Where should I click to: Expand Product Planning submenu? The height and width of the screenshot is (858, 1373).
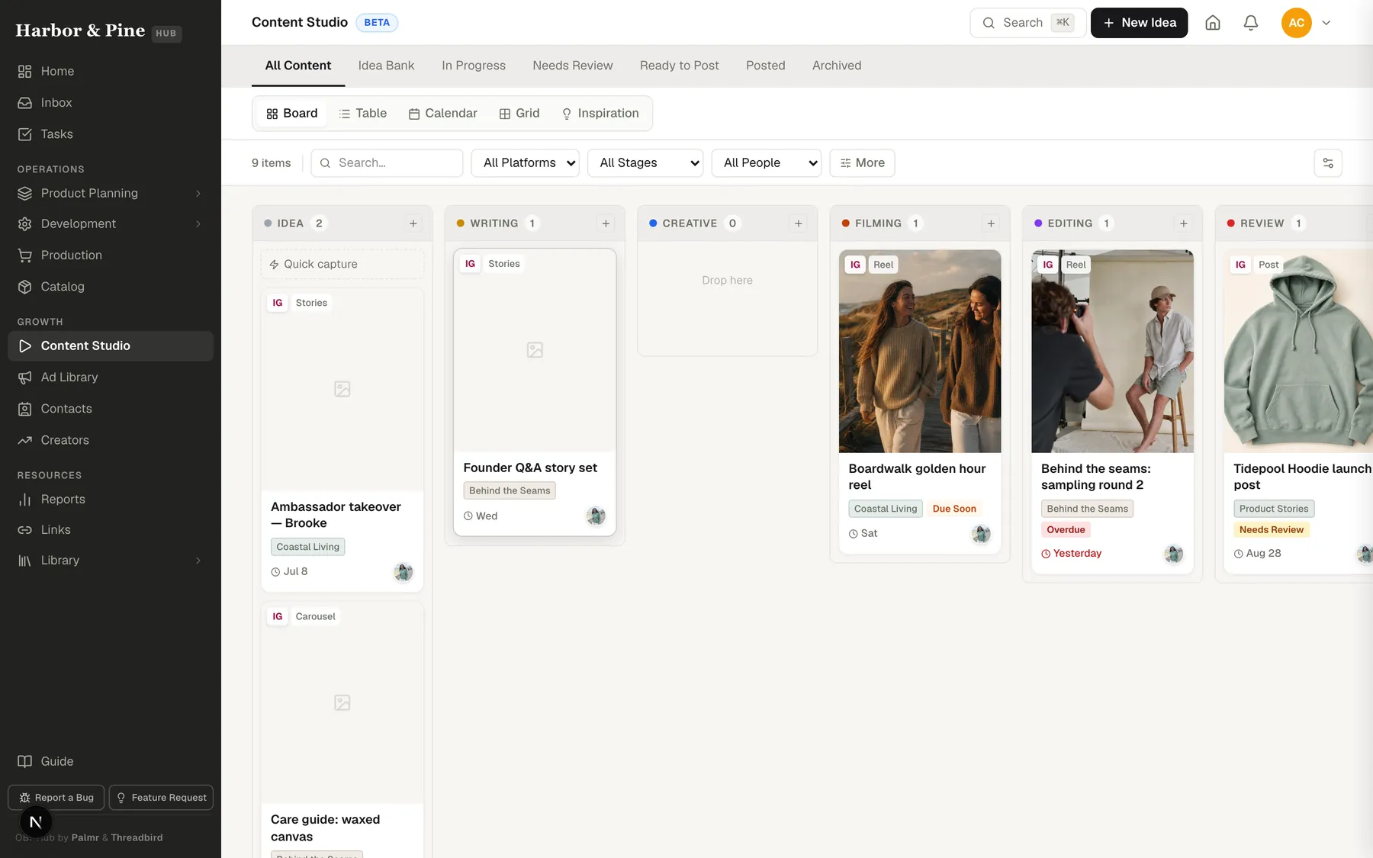coord(198,193)
